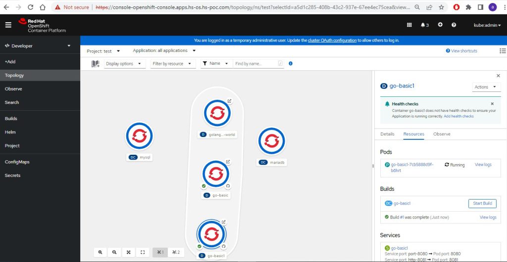Reset the topology view
The width and height of the screenshot is (507, 262).
pyautogui.click(x=143, y=252)
